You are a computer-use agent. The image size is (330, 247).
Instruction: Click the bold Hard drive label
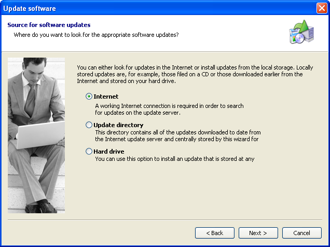(x=109, y=152)
